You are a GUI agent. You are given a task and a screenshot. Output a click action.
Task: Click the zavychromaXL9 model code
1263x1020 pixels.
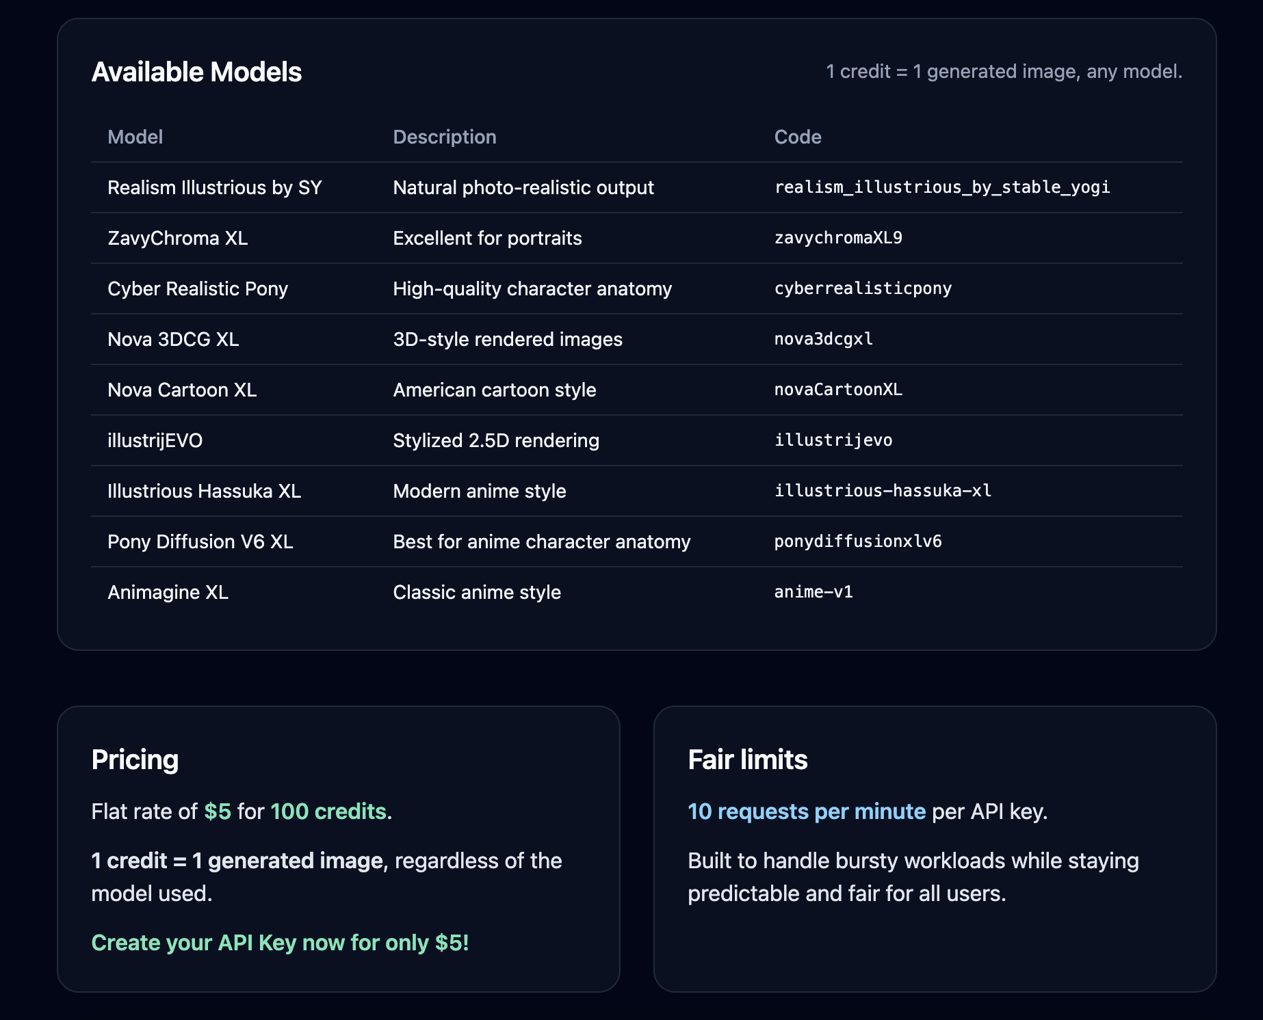[837, 238]
